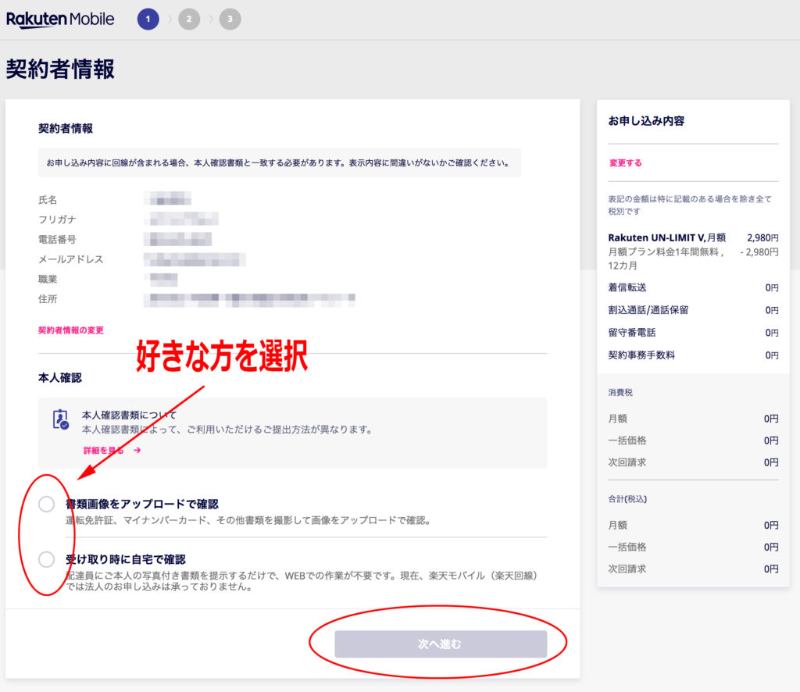Click the ID document icon in 本人確認 box
Screen dimensions: 800x692
(x=60, y=419)
